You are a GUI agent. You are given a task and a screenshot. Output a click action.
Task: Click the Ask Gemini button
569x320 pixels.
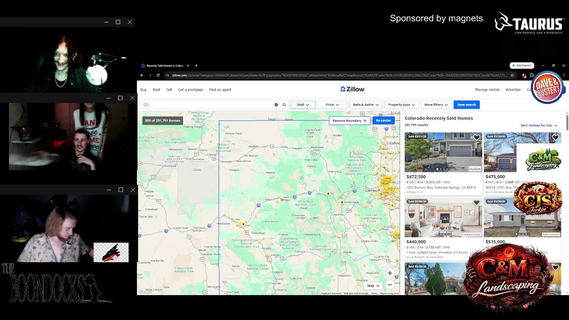click(522, 65)
